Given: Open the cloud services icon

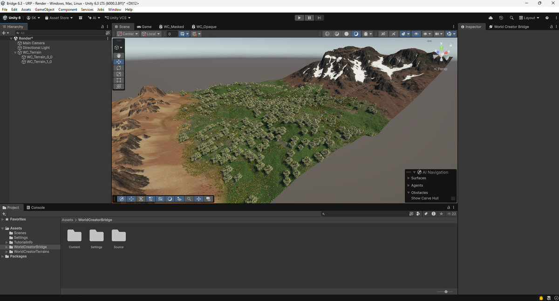Looking at the screenshot, I should [491, 18].
